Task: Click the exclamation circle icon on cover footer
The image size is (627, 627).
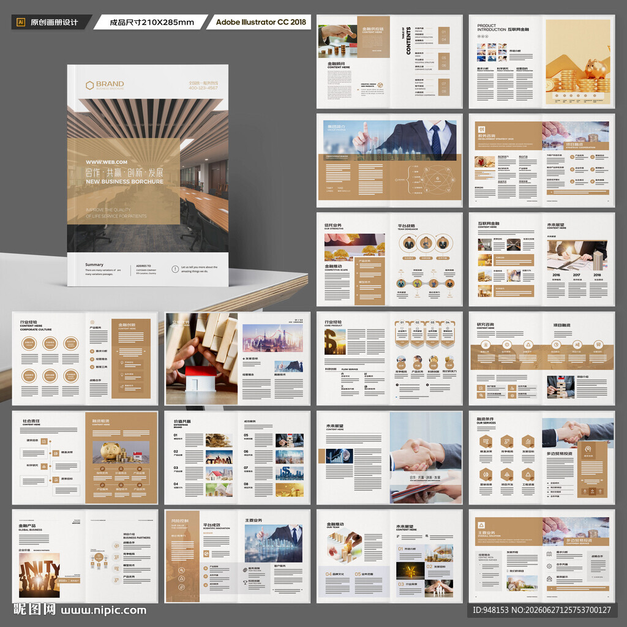Action: pos(175,269)
